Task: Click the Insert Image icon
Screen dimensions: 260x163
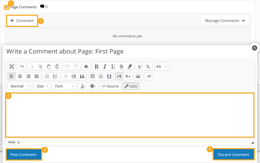Action: click(138, 76)
